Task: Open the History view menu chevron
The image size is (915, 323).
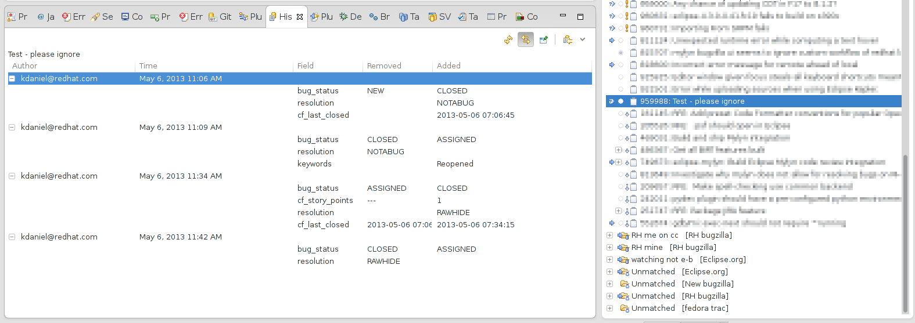Action: click(583, 39)
